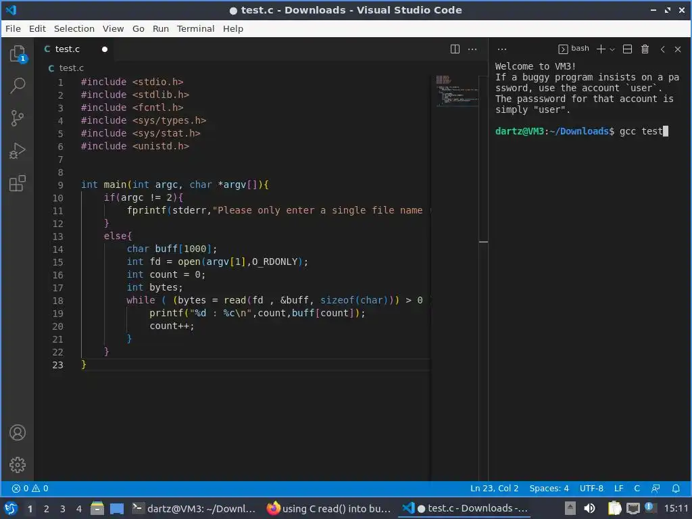This screenshot has height=519, width=692.
Task: Go to line via Ln 23, Col 2
Action: [x=494, y=489]
